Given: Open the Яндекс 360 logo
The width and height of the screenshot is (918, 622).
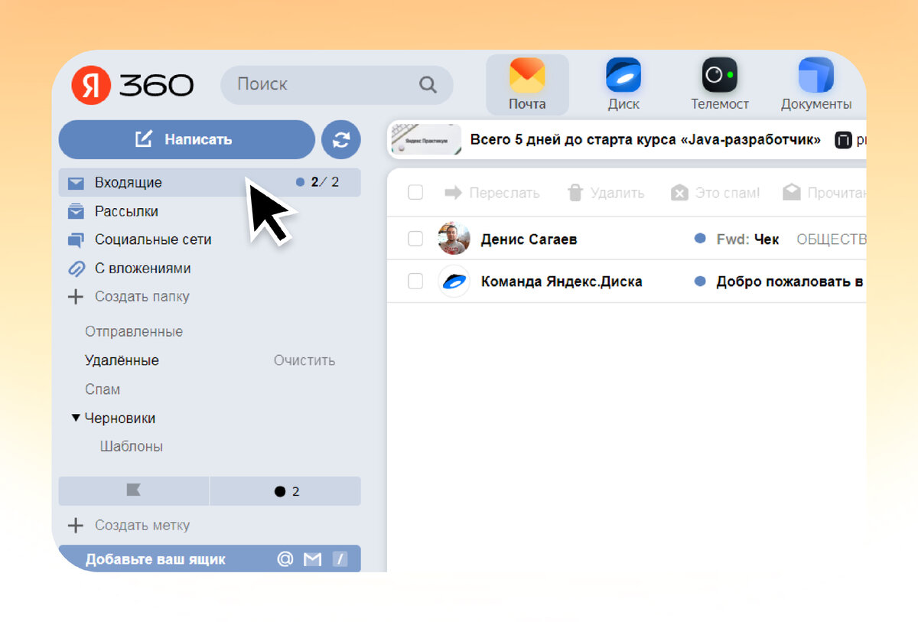Looking at the screenshot, I should pos(132,85).
